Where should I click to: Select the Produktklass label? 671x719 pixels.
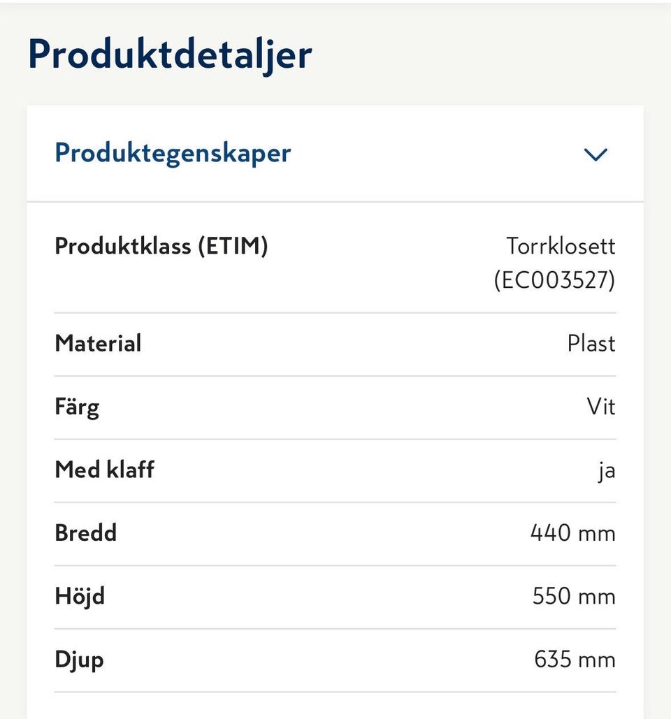tap(122, 246)
